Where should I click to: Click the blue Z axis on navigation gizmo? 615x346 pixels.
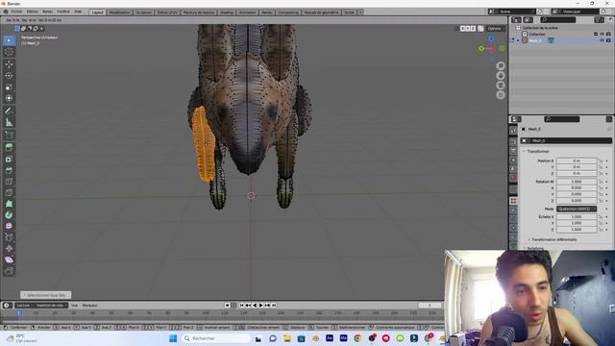coord(491,38)
